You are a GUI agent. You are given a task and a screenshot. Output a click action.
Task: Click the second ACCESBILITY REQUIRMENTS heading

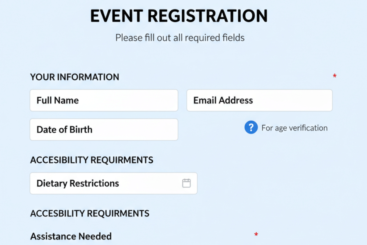(90, 213)
